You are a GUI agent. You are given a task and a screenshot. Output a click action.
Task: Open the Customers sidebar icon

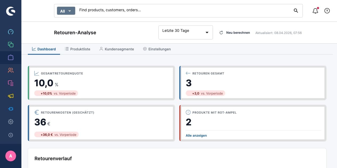(11, 70)
